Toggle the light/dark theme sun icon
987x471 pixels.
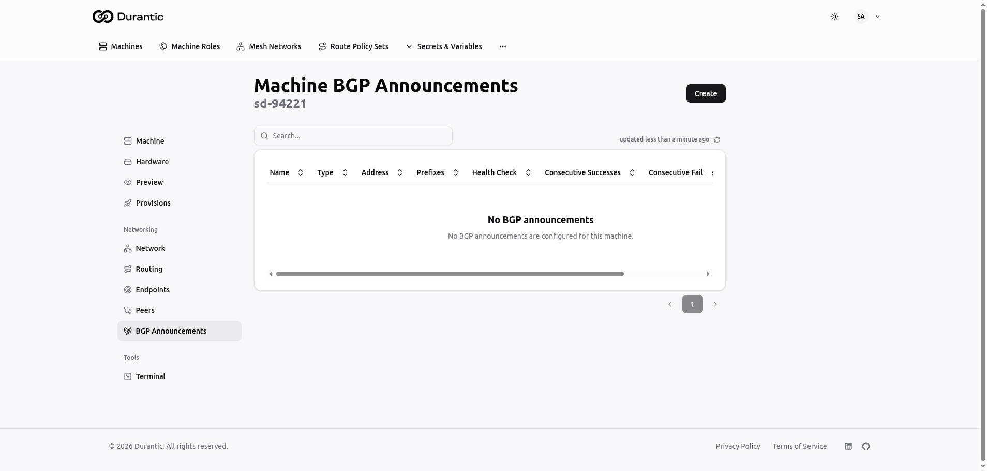tap(834, 17)
